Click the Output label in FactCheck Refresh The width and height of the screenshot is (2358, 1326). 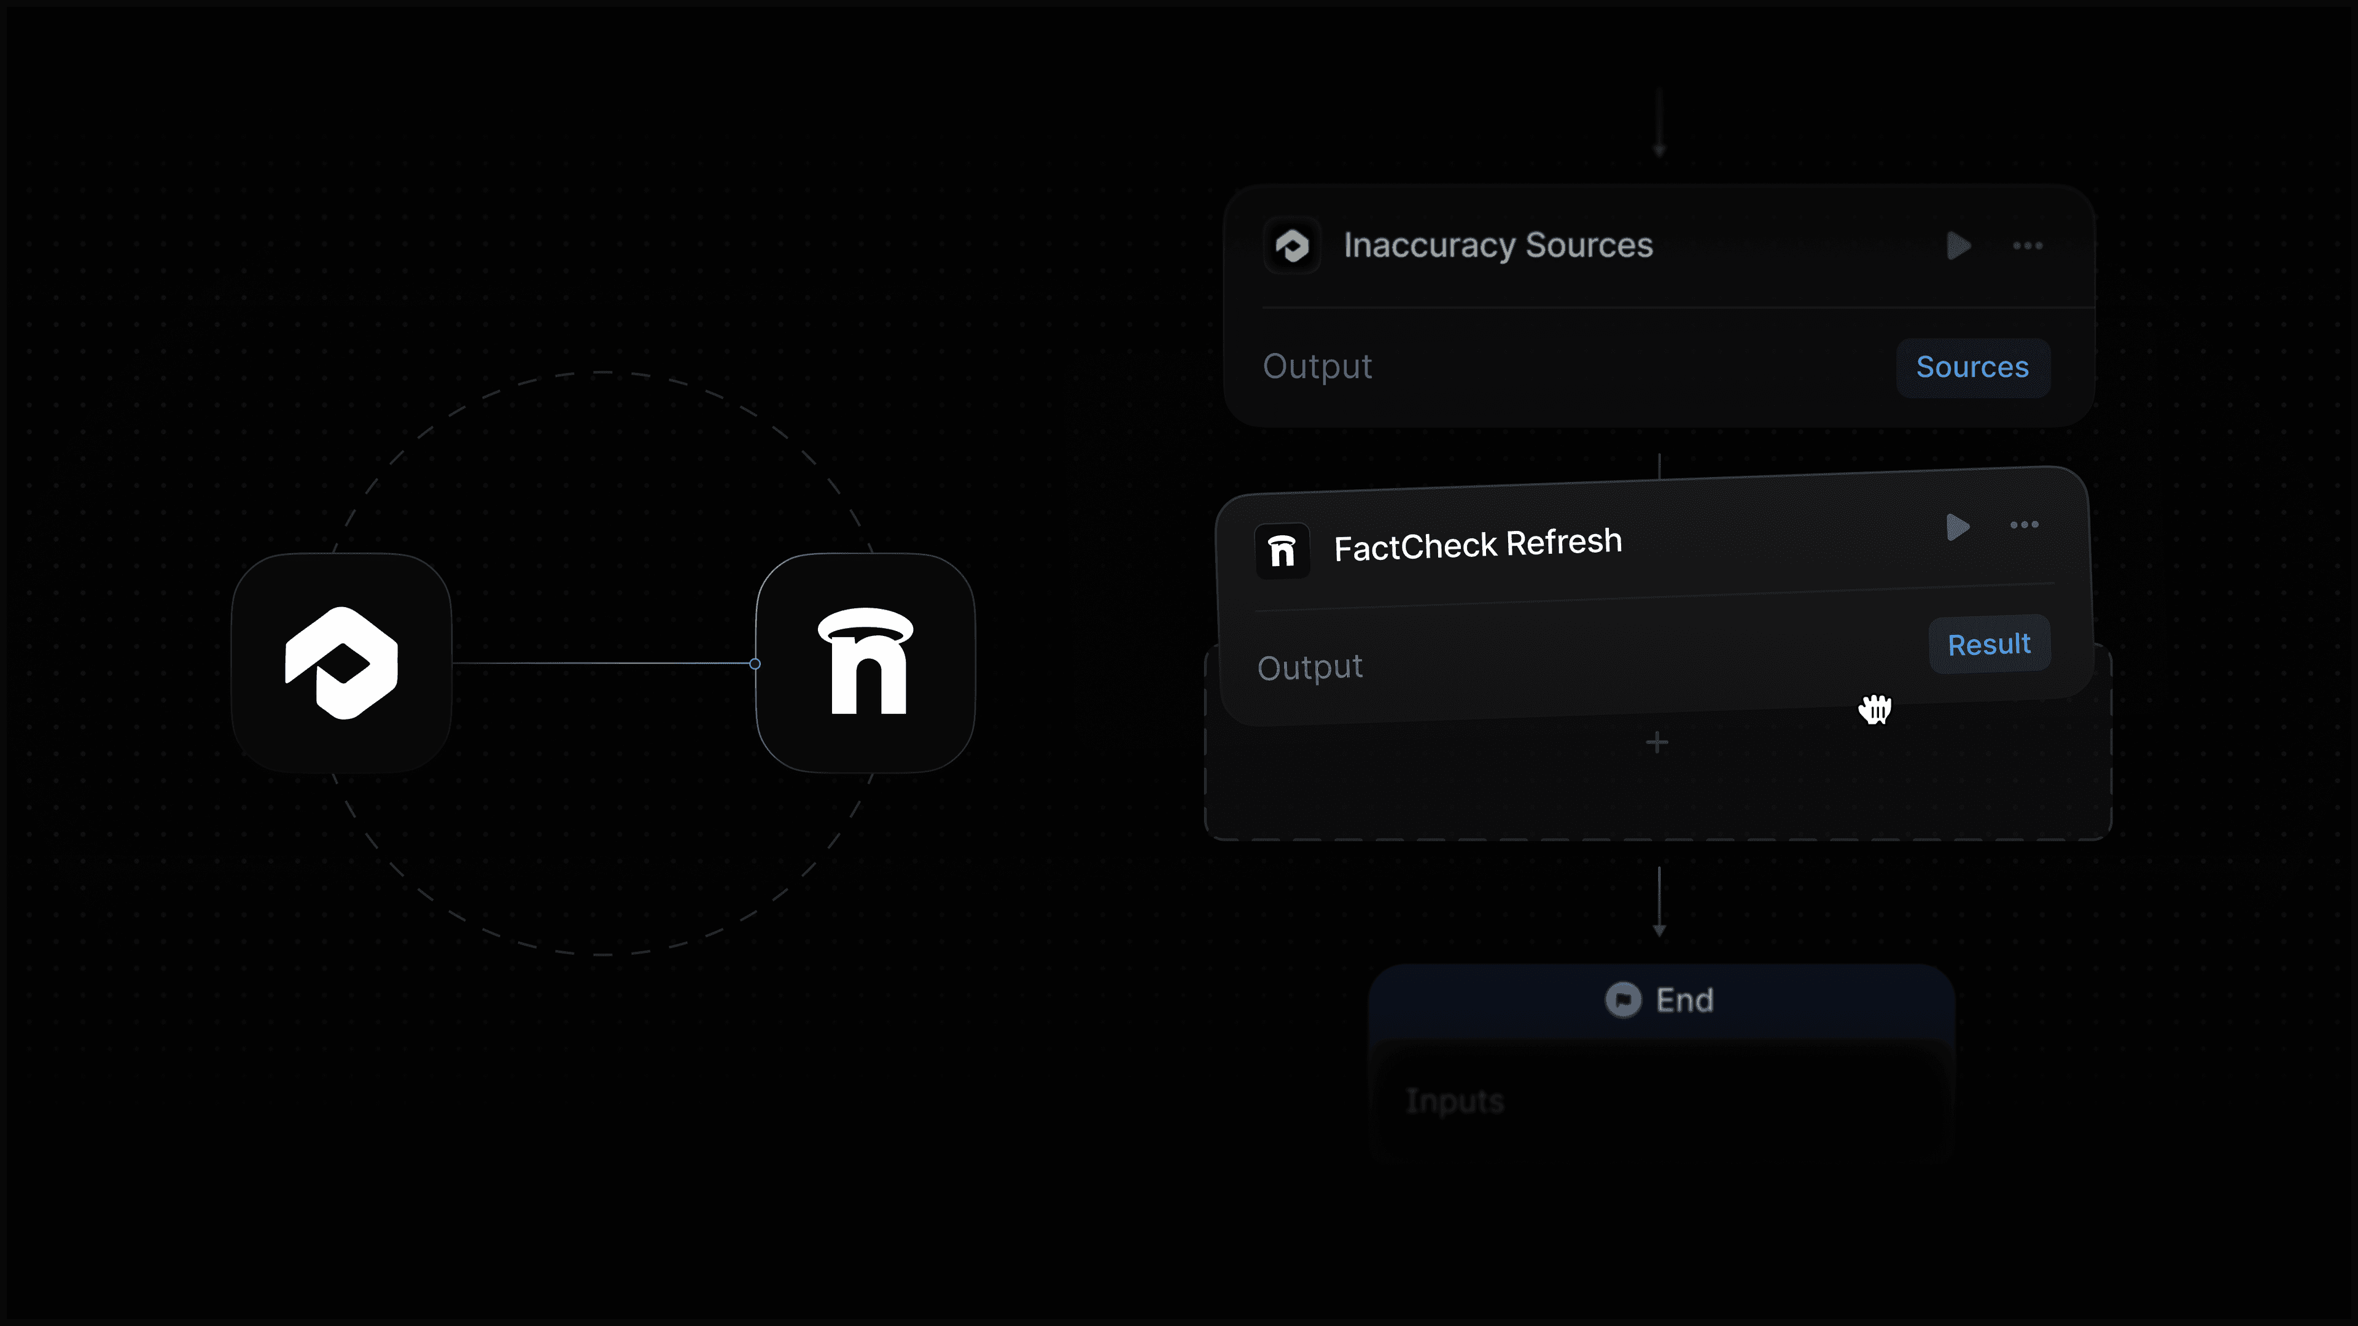pyautogui.click(x=1310, y=667)
